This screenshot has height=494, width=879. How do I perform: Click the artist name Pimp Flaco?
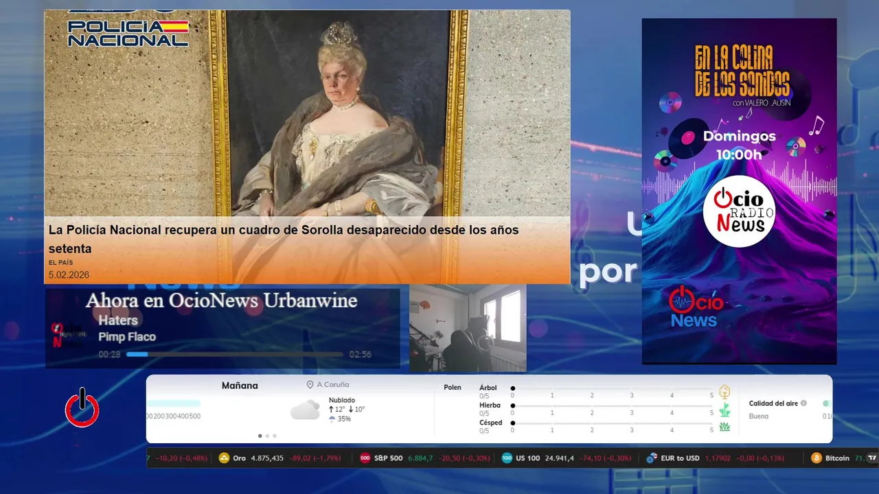(127, 337)
